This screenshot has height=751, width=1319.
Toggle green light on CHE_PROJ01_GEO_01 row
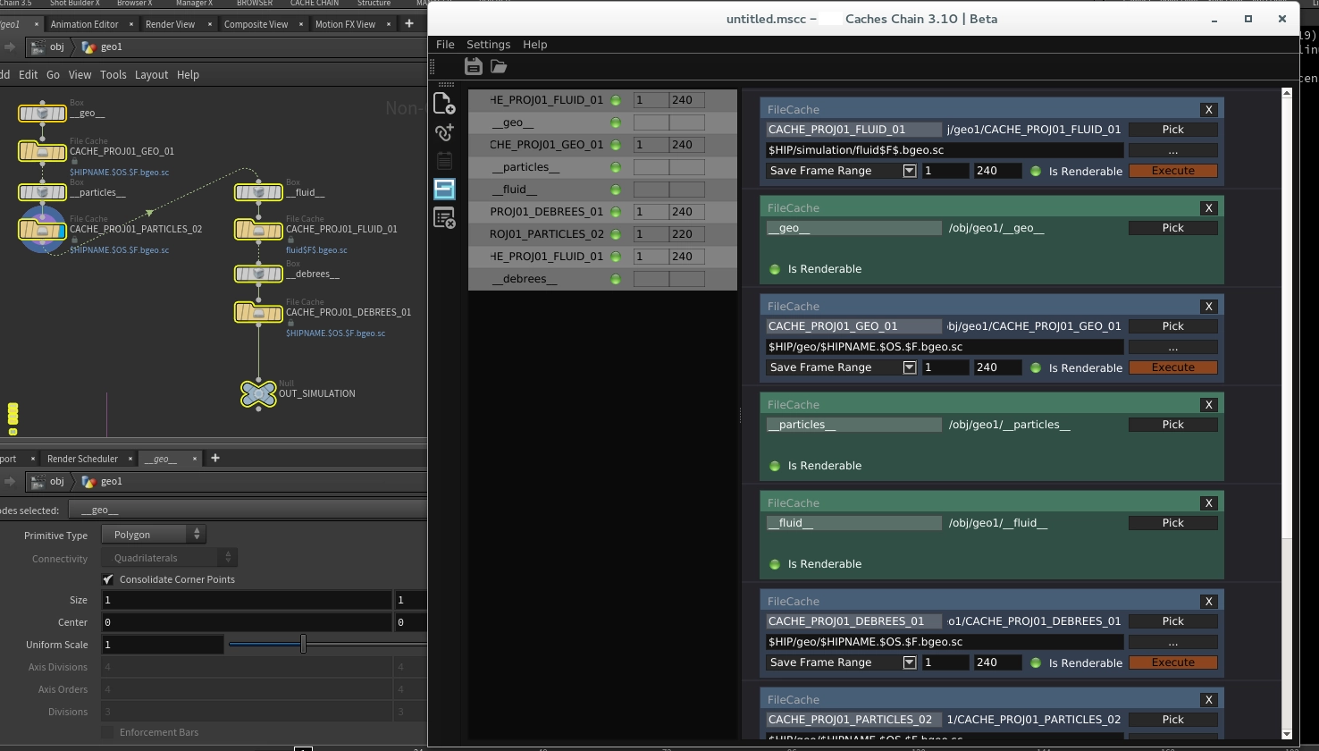(616, 145)
